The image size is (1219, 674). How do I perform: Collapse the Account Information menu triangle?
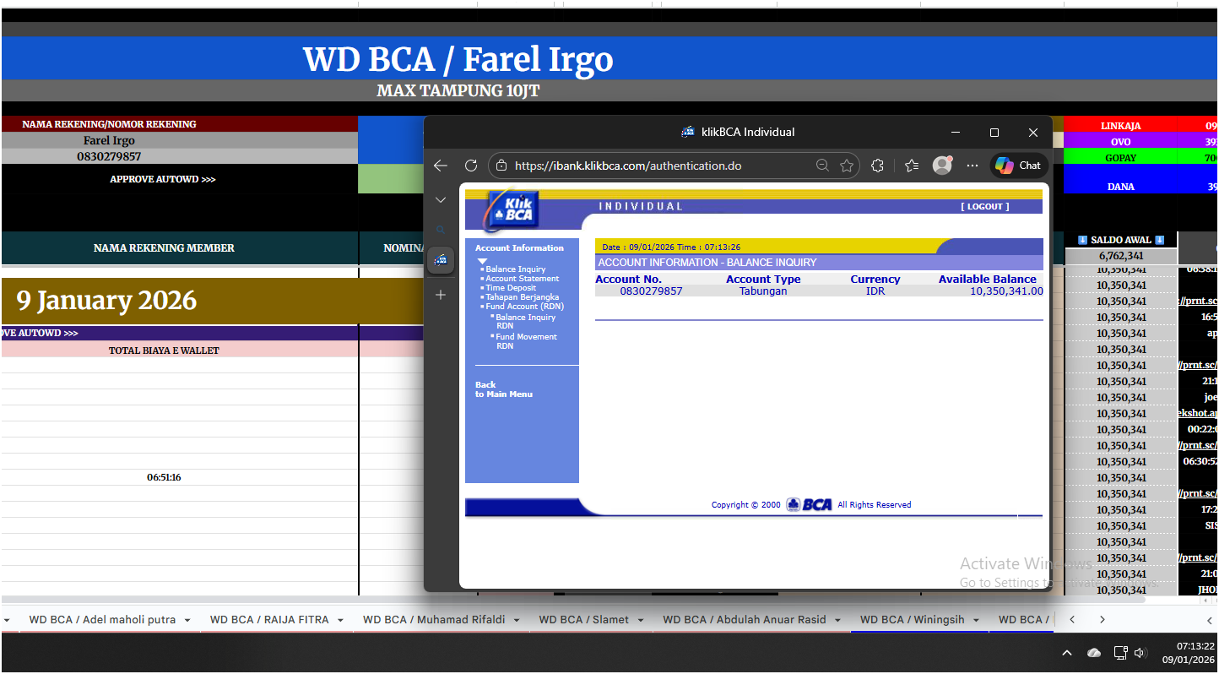(x=483, y=261)
